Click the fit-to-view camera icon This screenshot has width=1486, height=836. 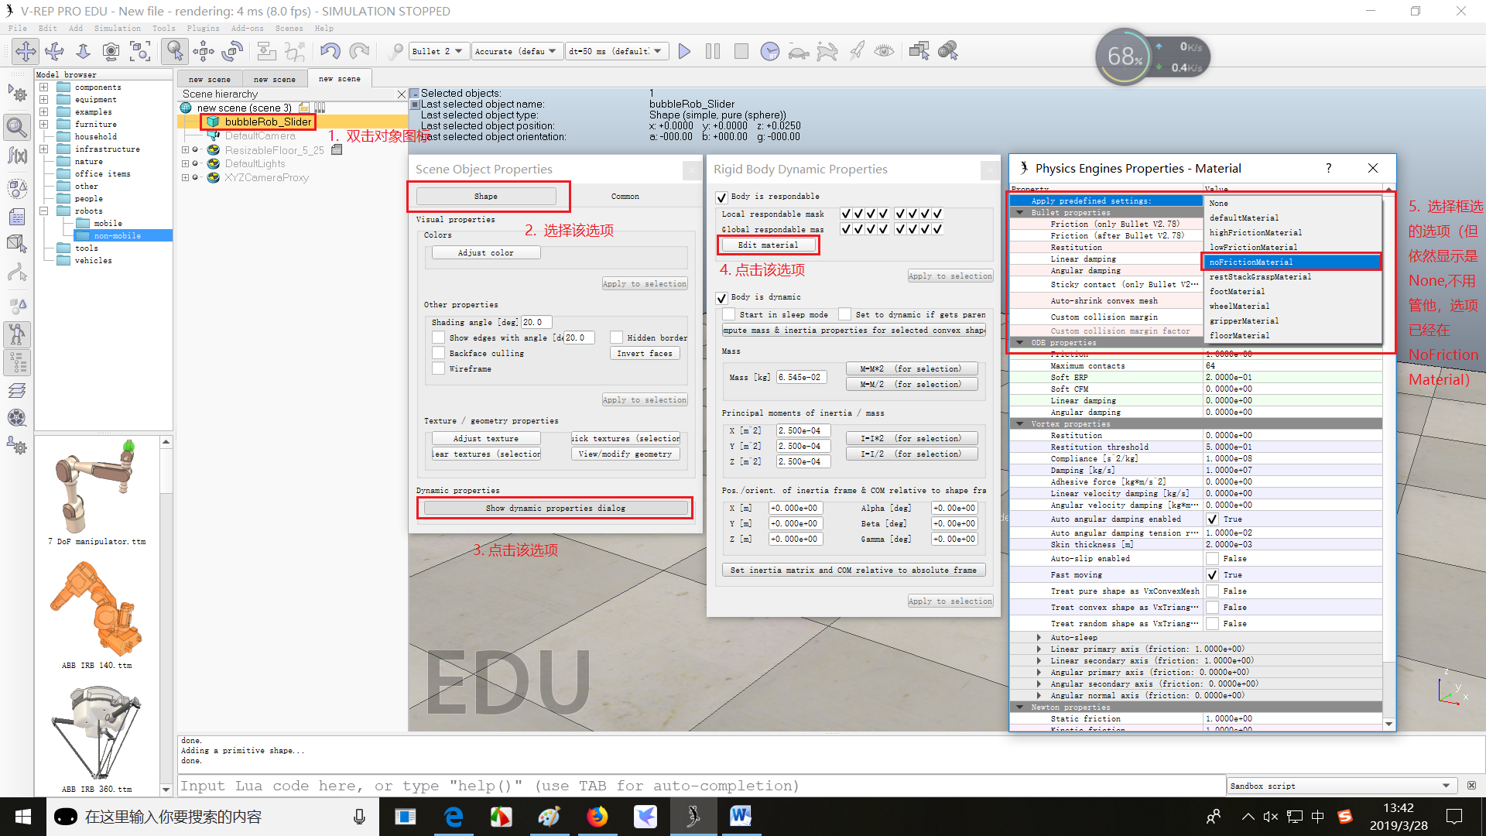[x=140, y=52]
